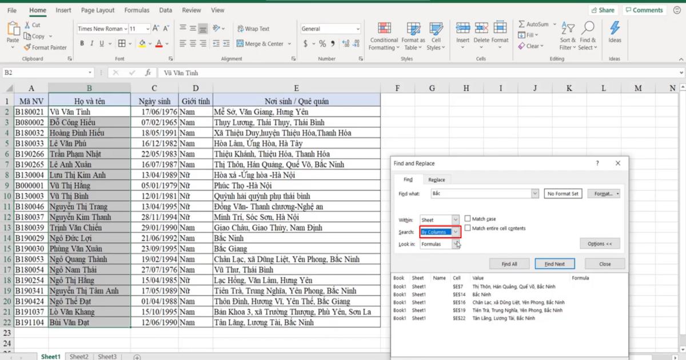This screenshot has height=360, width=686.
Task: Tick Match entire cell contents checkbox
Action: pos(468,228)
